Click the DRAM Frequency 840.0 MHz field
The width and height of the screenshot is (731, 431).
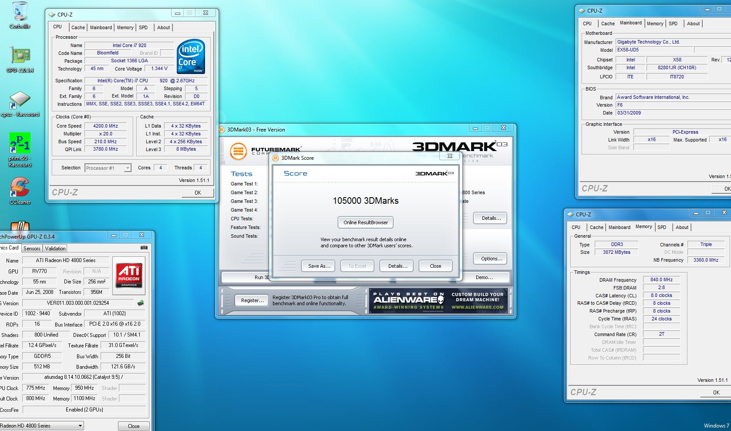[x=661, y=280]
